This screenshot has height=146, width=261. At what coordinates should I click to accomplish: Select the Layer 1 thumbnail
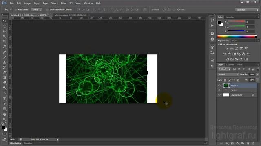click(226, 86)
